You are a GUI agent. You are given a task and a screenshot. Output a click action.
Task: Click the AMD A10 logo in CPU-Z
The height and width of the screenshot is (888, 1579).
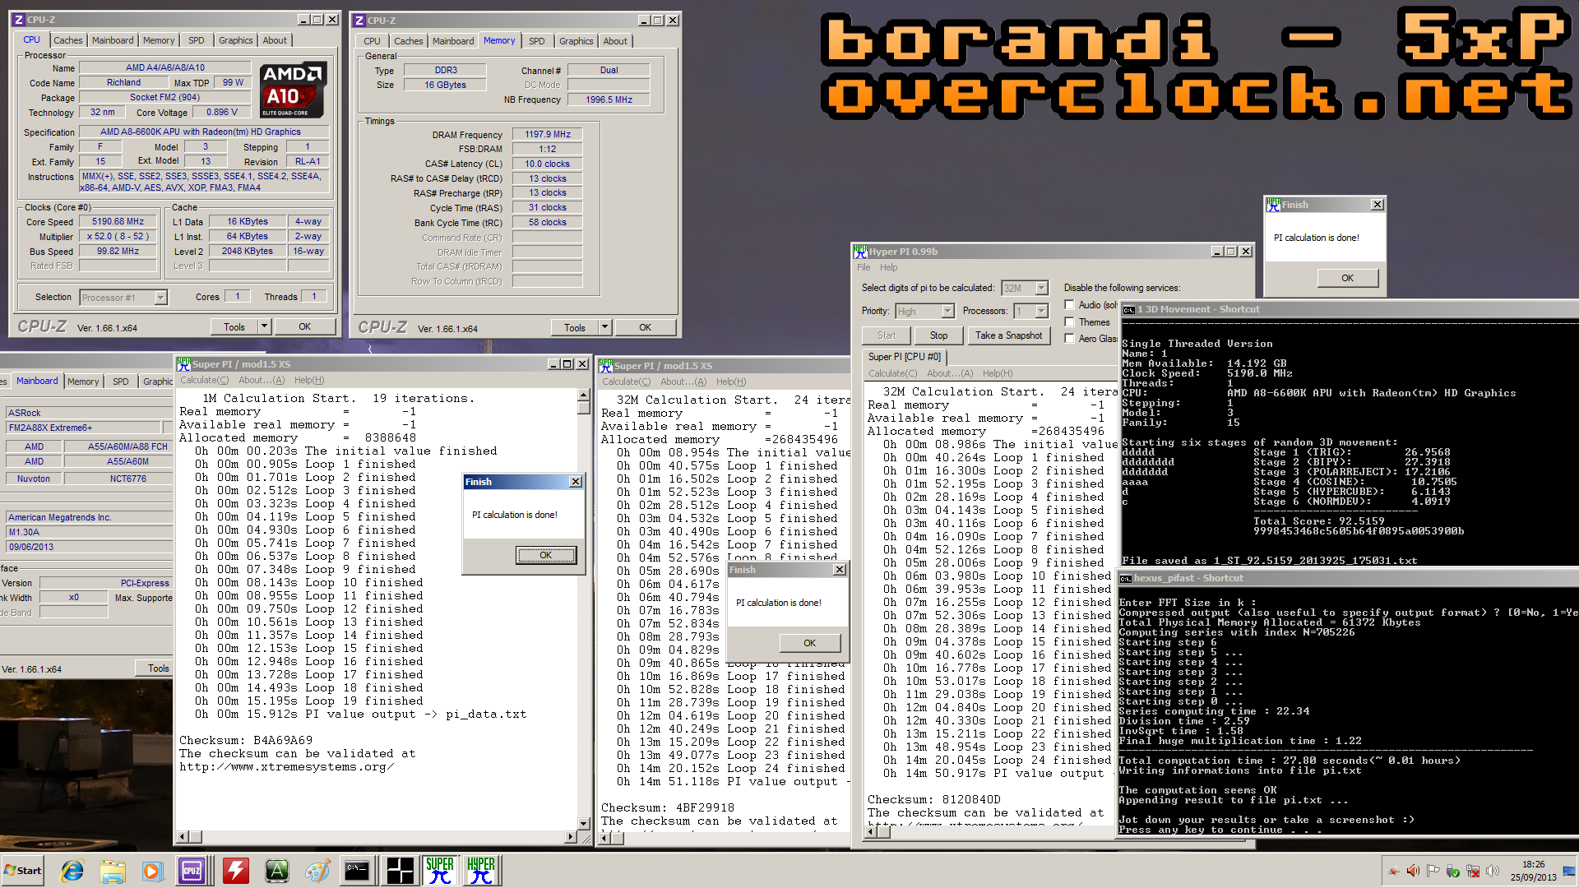294,90
